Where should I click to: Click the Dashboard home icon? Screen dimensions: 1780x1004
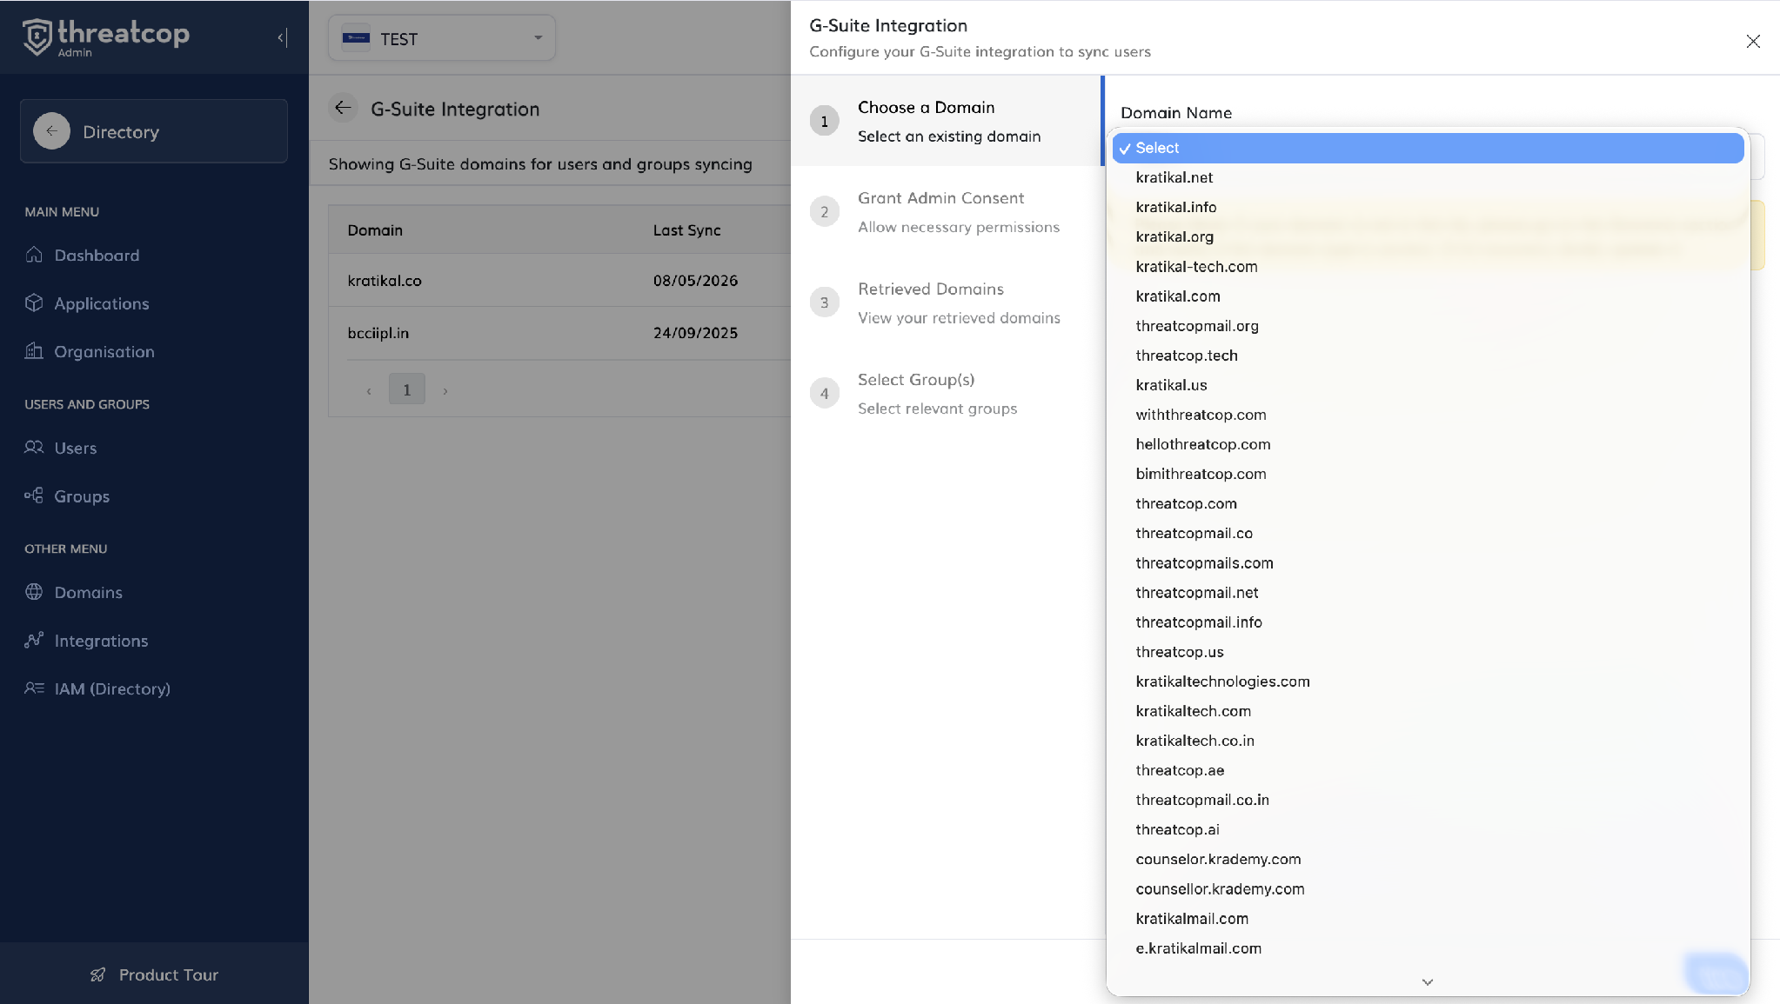34,255
